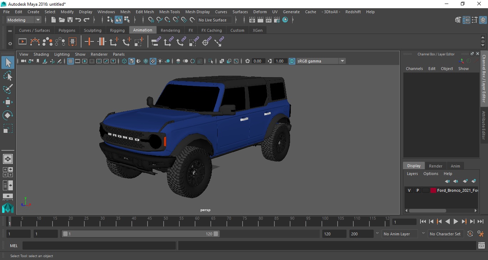Open the Modeling menu set dropdown

[x=24, y=20]
